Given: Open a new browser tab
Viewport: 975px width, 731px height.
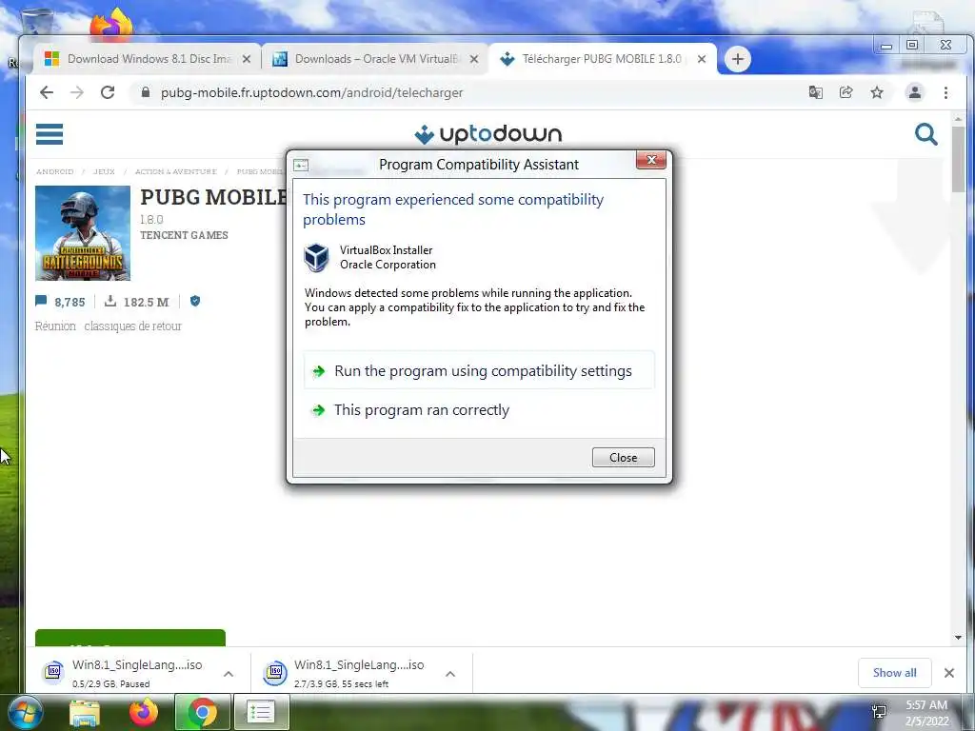Looking at the screenshot, I should click(738, 59).
